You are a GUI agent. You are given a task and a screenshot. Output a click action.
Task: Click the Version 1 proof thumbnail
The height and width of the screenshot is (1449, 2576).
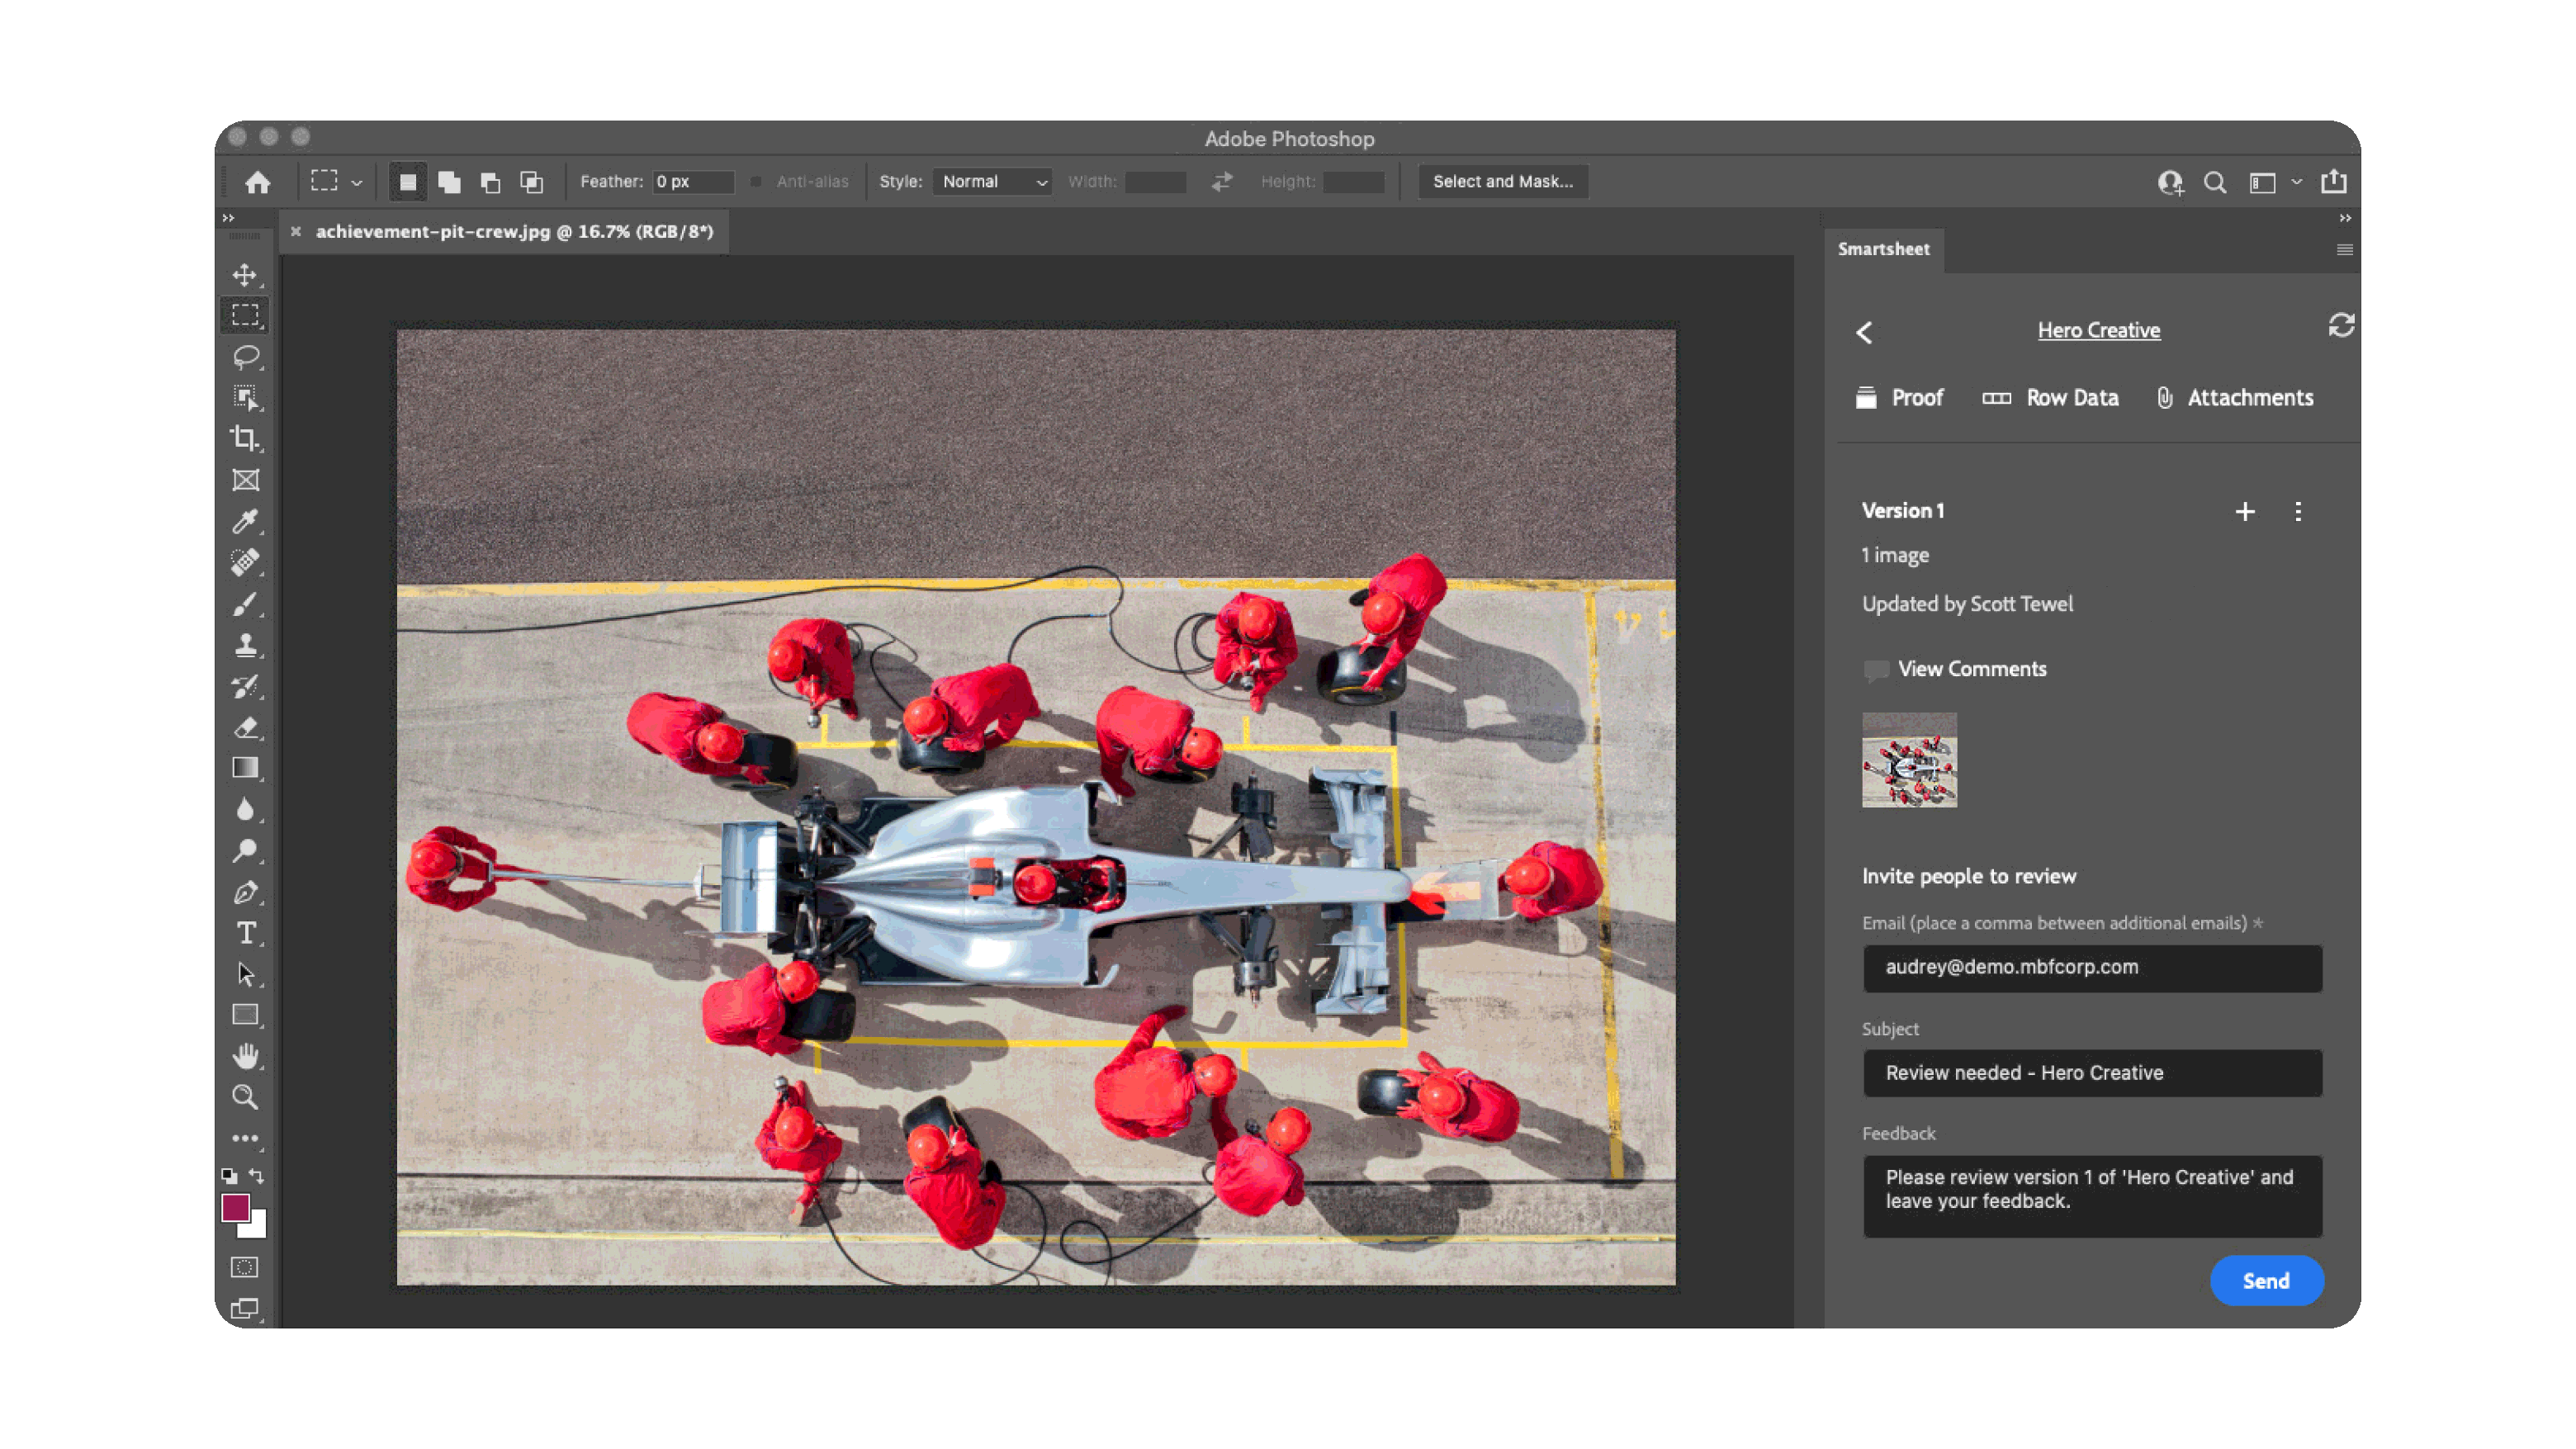(x=1909, y=760)
